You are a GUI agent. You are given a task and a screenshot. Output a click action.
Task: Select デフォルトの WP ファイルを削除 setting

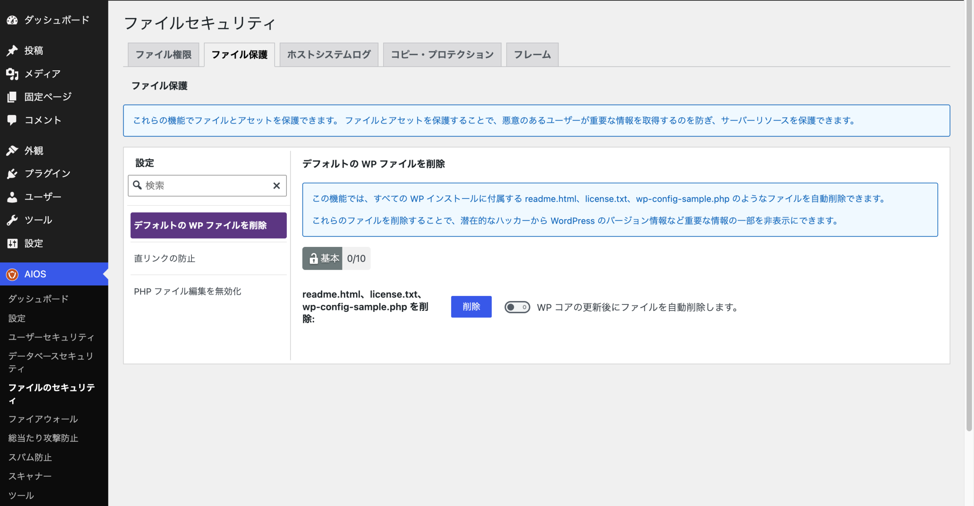pyautogui.click(x=208, y=225)
